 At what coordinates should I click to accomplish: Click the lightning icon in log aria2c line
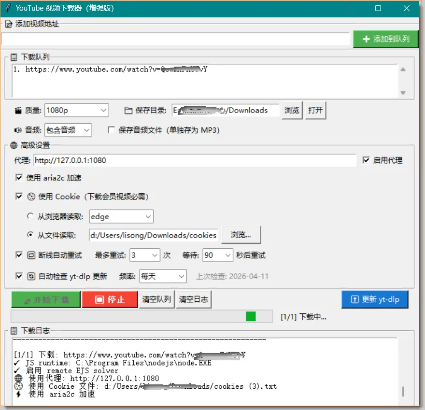[18, 394]
